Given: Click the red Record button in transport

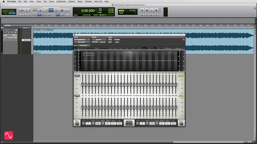Looking at the screenshot, I should (x=156, y=10).
